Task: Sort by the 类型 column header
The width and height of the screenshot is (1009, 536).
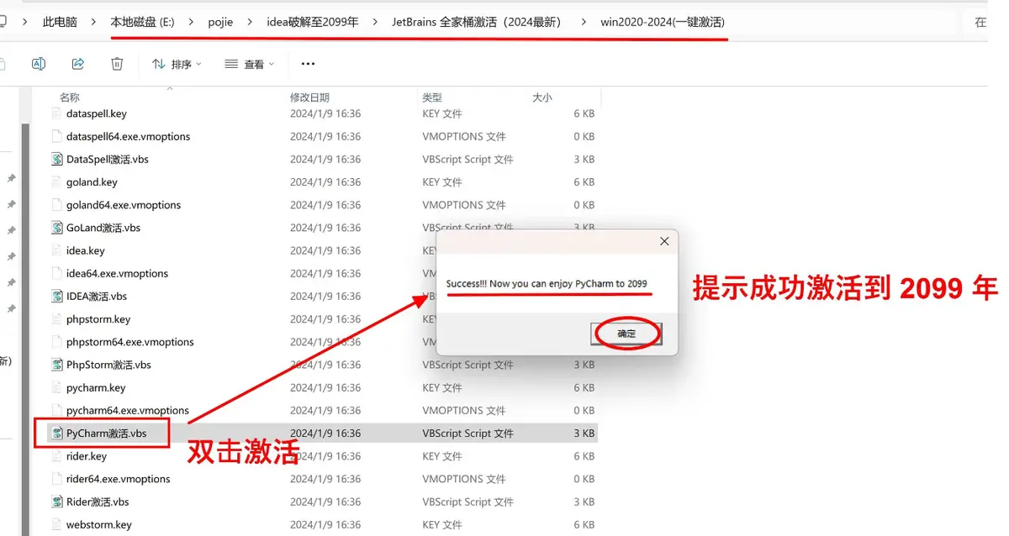Action: [432, 97]
